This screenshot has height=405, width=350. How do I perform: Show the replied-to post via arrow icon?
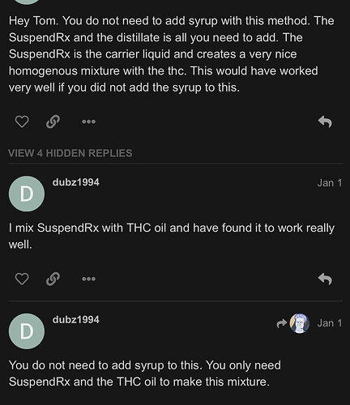[x=281, y=323]
